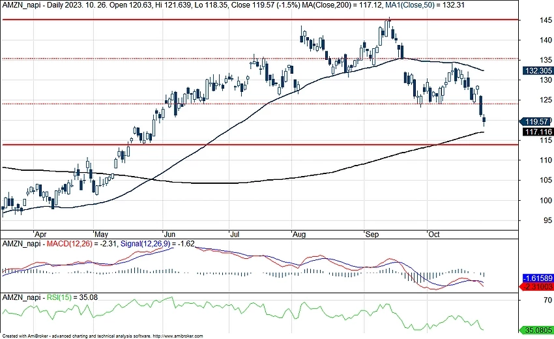The height and width of the screenshot is (339, 554).
Task: Click the 145 price axis label
Action: (x=546, y=20)
